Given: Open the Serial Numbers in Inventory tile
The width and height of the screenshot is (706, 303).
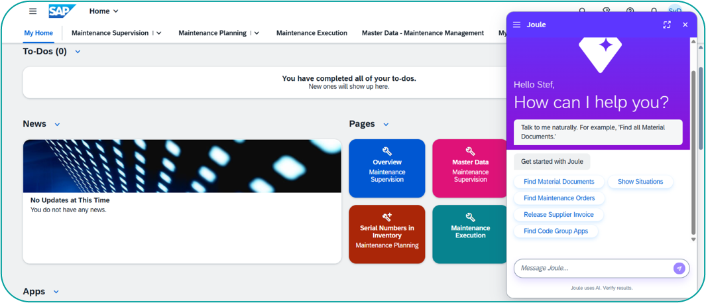Looking at the screenshot, I should (387, 234).
